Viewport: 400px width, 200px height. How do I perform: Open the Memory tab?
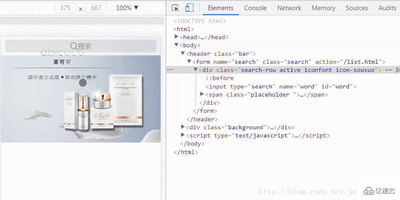pos(323,8)
